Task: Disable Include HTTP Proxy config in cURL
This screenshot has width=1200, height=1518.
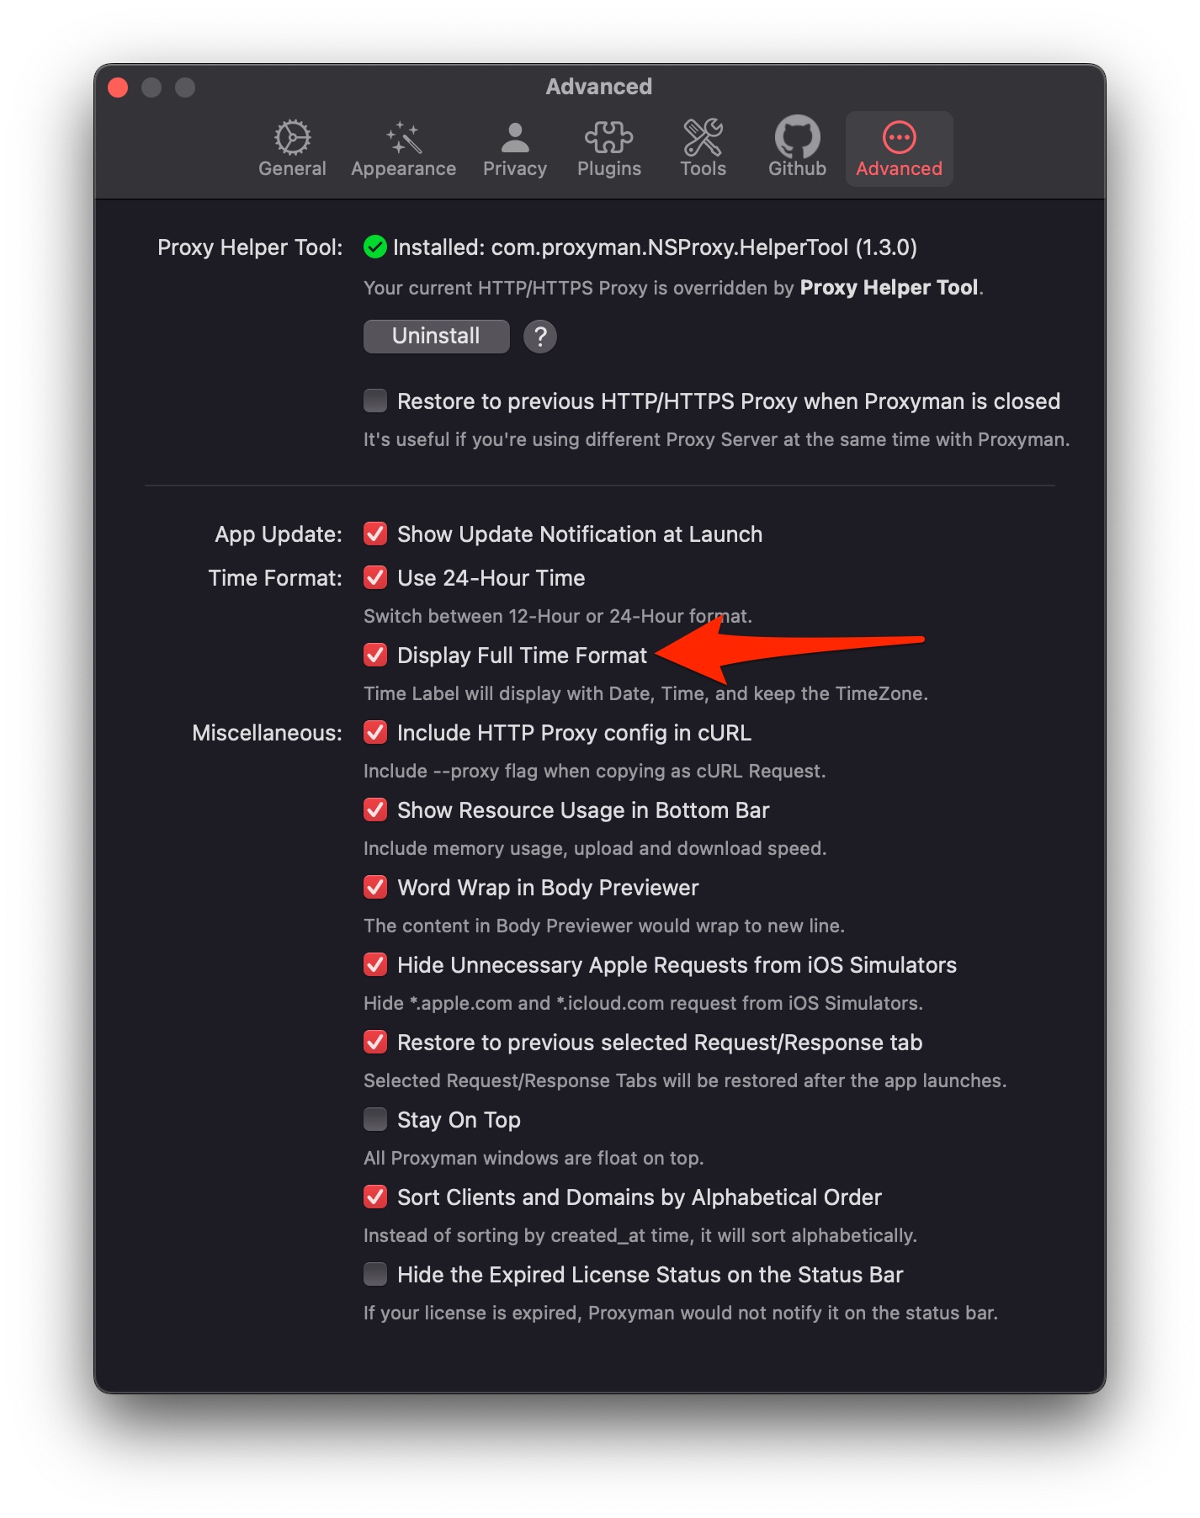Action: click(375, 732)
